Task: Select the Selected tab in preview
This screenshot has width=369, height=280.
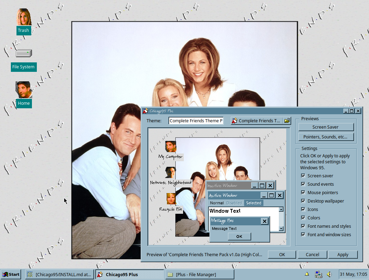Action: click(254, 203)
